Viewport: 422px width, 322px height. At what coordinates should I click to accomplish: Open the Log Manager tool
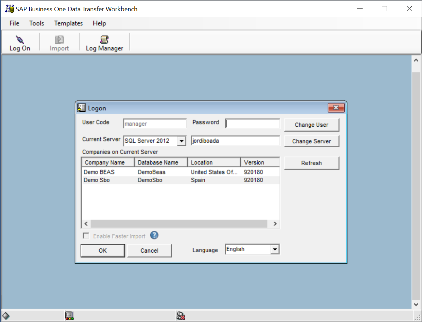tap(104, 43)
